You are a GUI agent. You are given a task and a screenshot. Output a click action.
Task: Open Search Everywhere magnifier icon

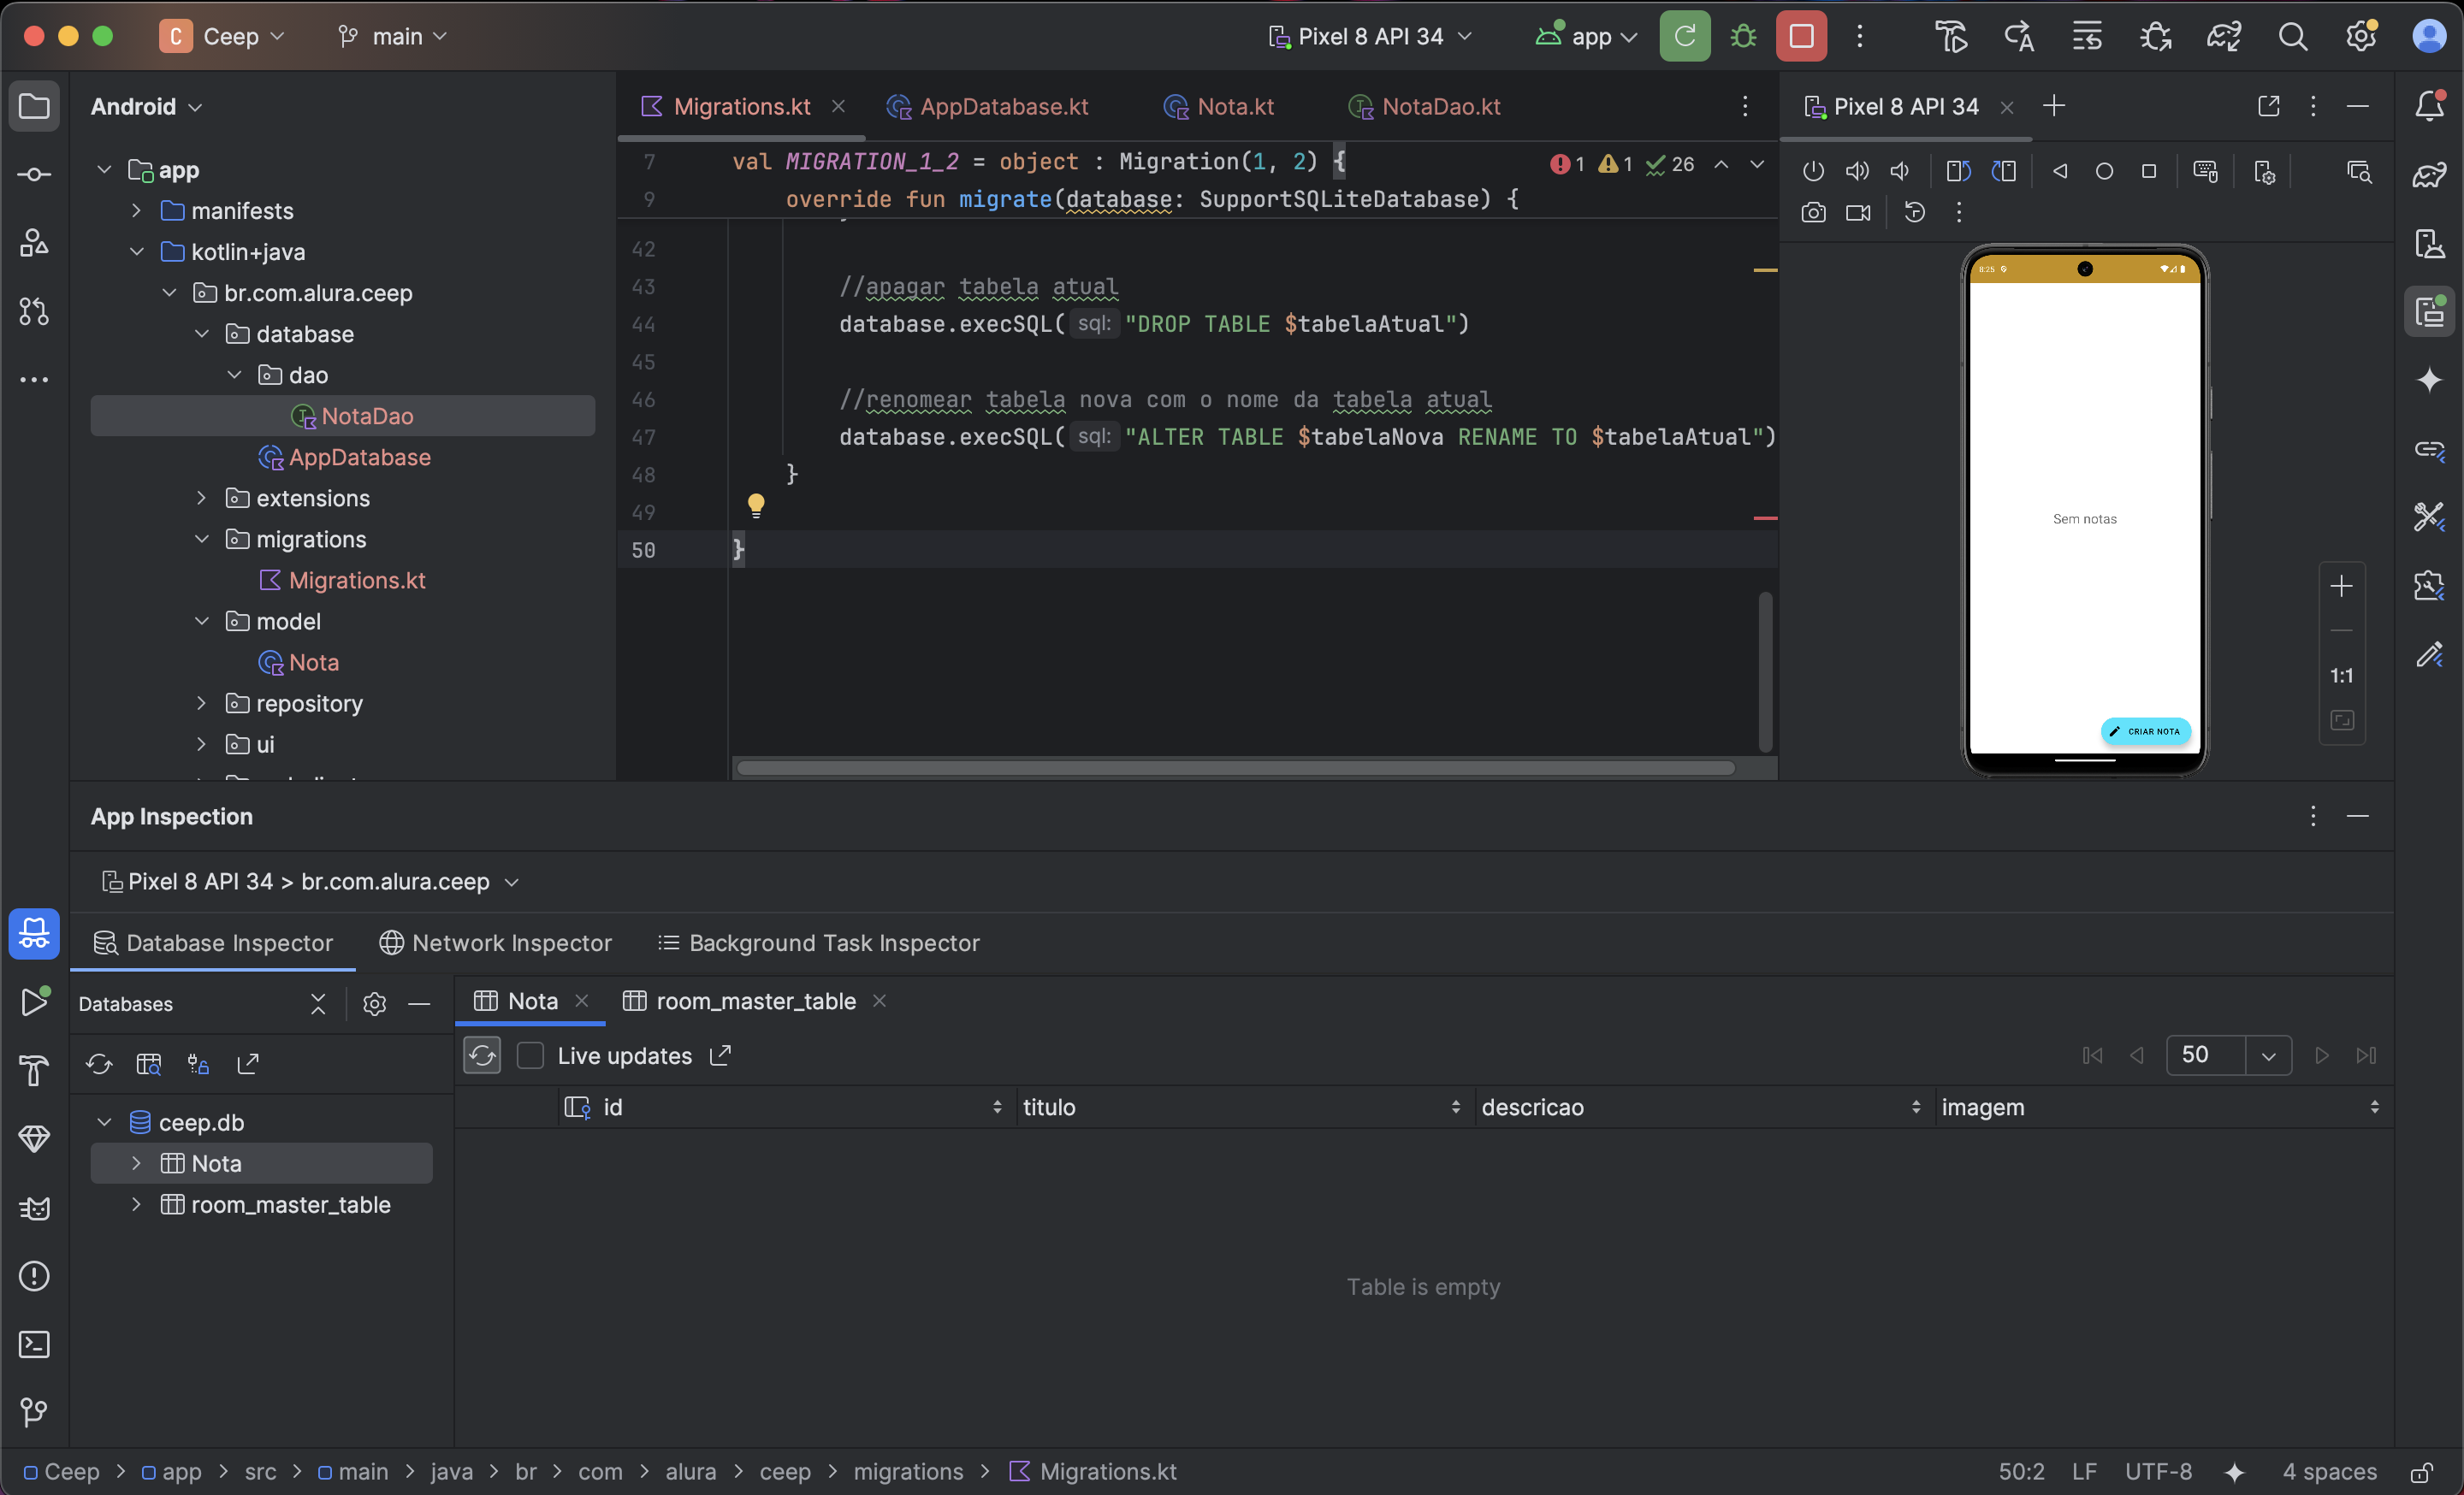pyautogui.click(x=2292, y=37)
